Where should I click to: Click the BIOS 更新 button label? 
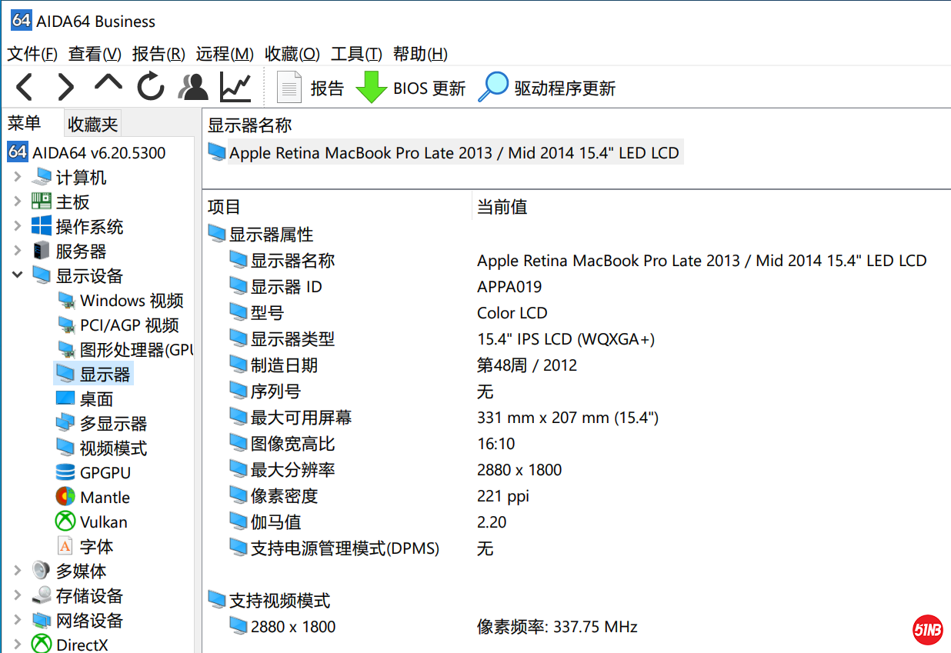click(x=429, y=88)
